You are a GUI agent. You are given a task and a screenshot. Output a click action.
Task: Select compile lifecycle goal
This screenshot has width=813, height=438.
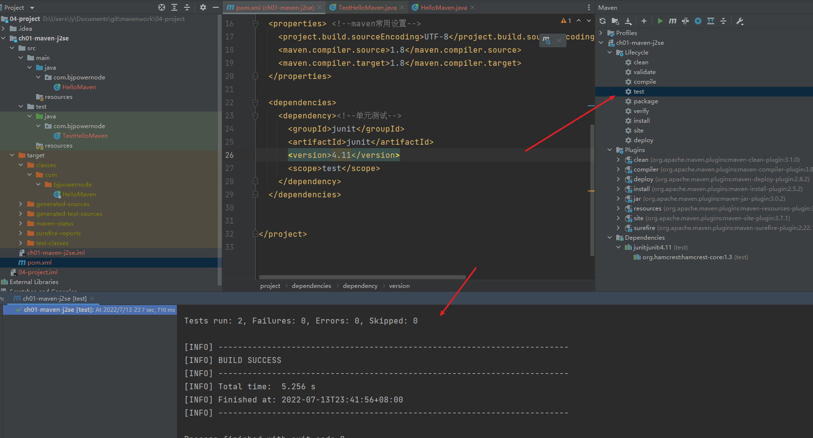pyautogui.click(x=644, y=82)
